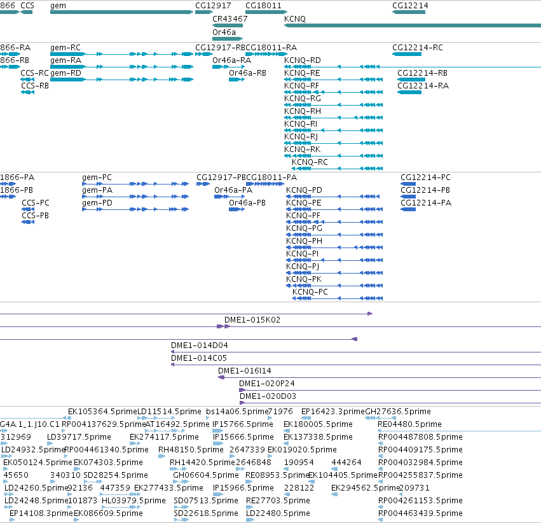Select transcript KCNQ-RG
Viewport: 541px width, 523px height.
pyautogui.click(x=333, y=105)
